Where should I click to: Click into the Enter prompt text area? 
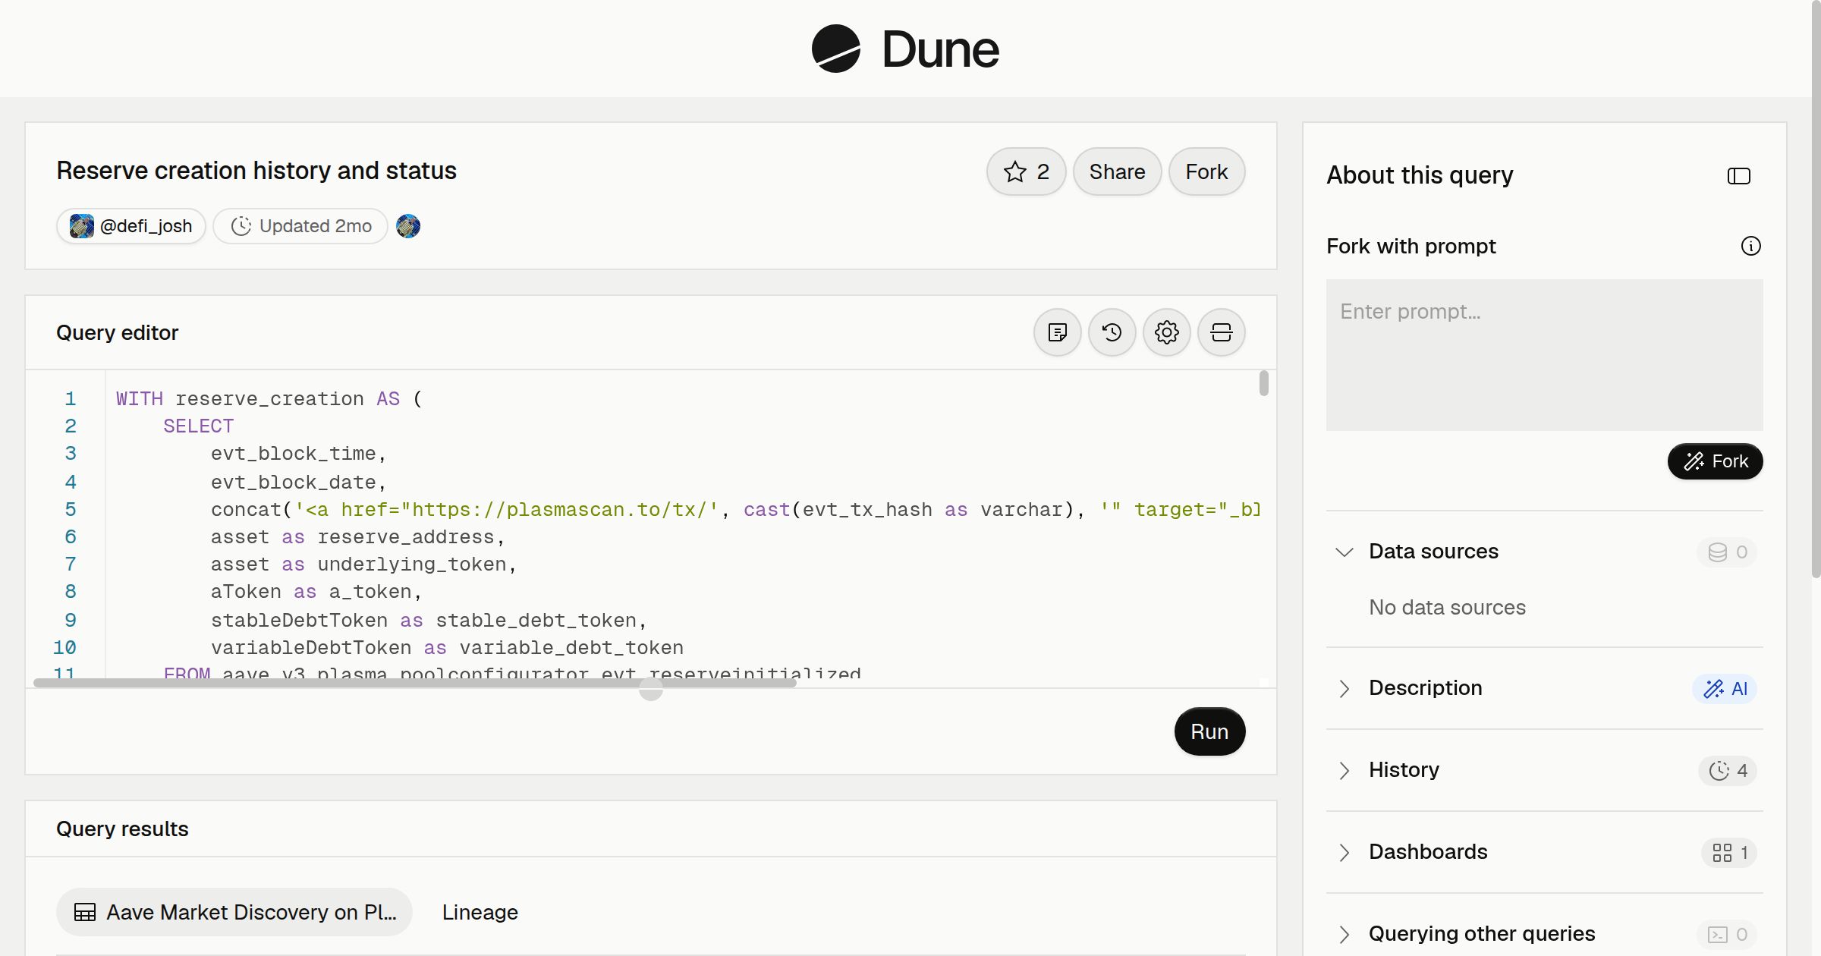click(x=1544, y=354)
